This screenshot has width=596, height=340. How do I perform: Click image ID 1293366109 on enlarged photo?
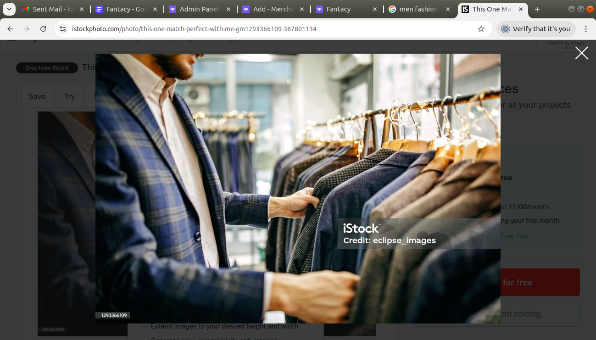tap(113, 315)
